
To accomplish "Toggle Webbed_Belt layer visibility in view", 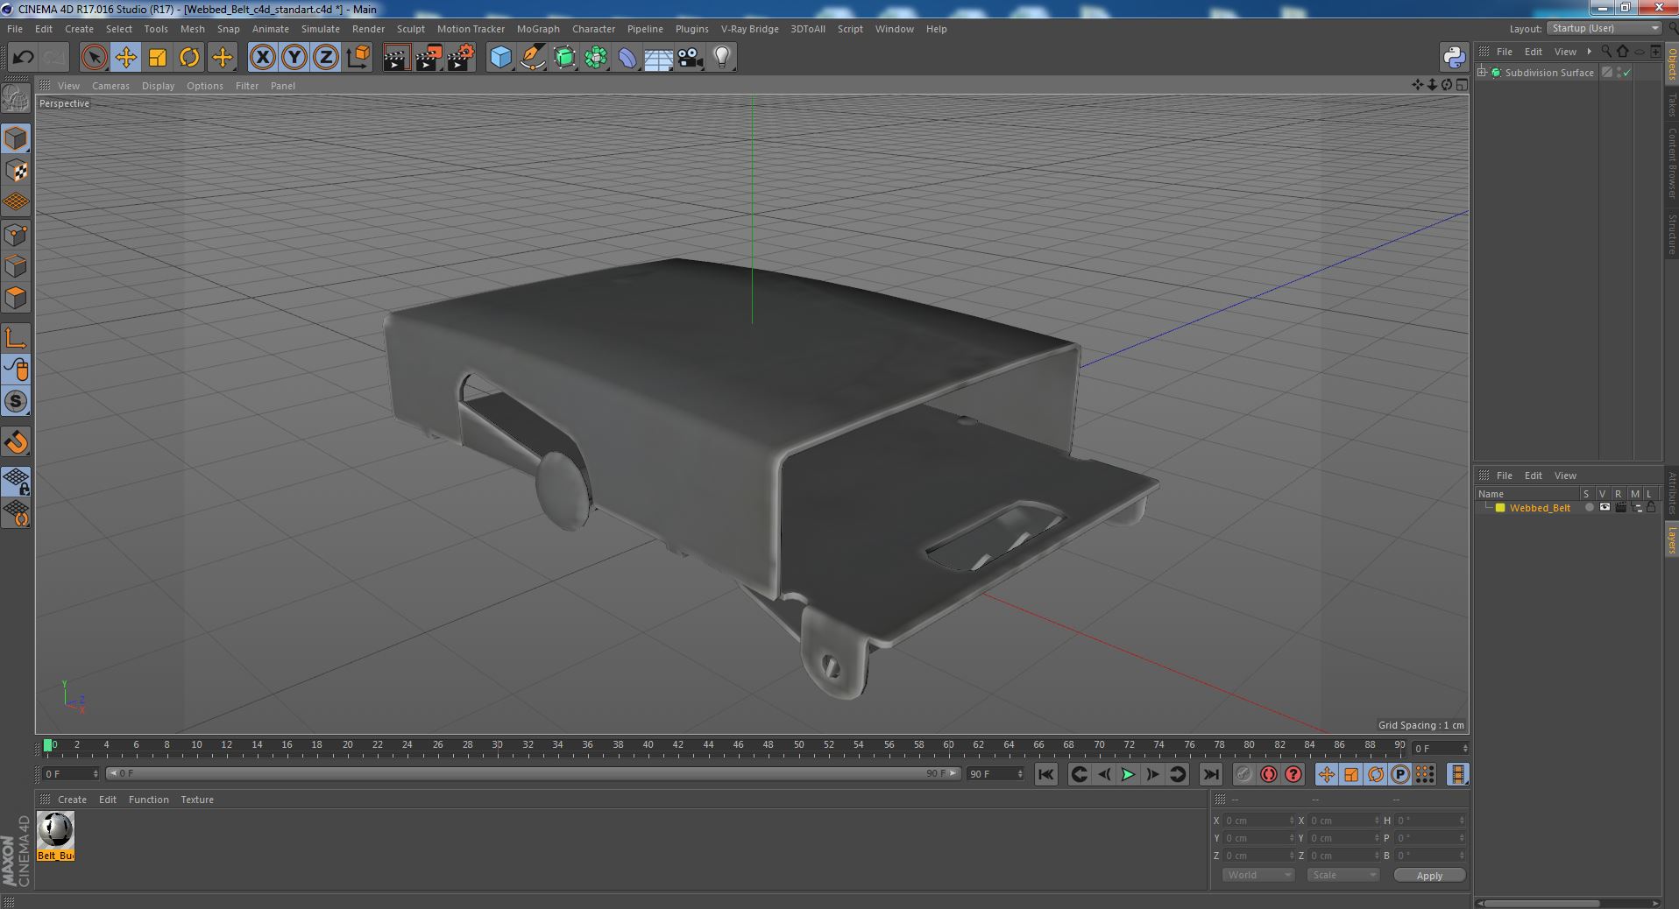I will click(x=1605, y=508).
